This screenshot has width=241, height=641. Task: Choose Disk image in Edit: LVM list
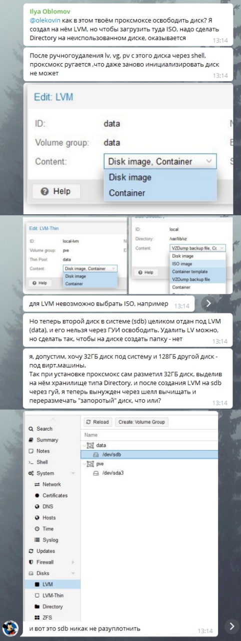160,177
